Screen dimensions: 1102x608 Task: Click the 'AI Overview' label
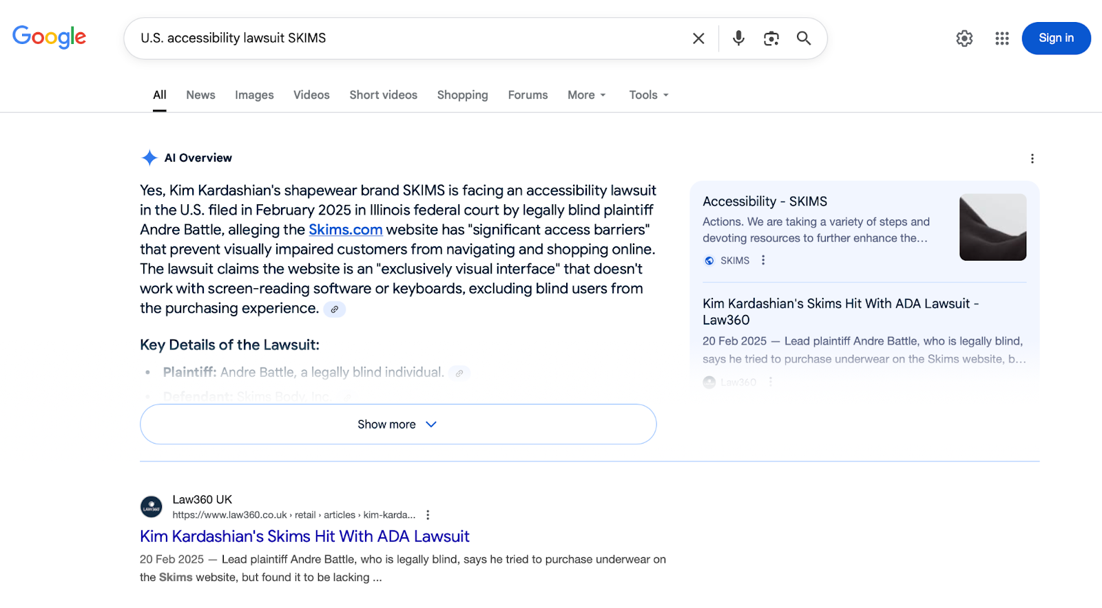[x=198, y=158]
